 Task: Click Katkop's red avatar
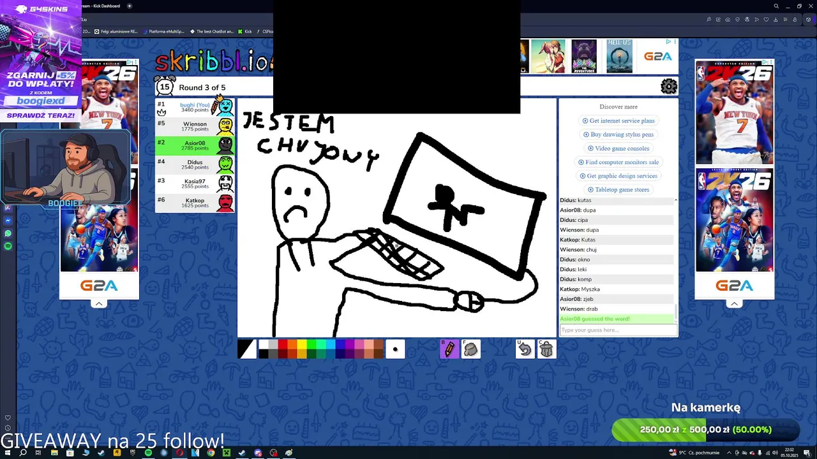click(225, 203)
